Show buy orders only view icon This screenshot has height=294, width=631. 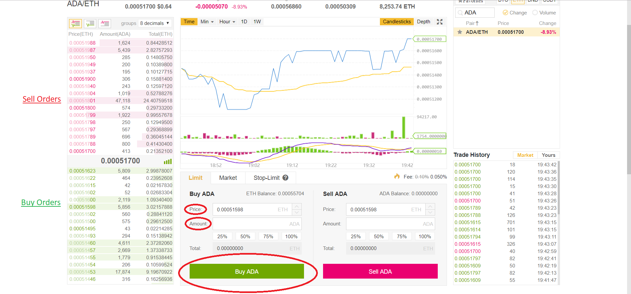(x=90, y=23)
